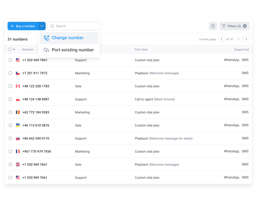The image size is (257, 203).
Task: Click the Change number phone icon
Action: pyautogui.click(x=46, y=38)
